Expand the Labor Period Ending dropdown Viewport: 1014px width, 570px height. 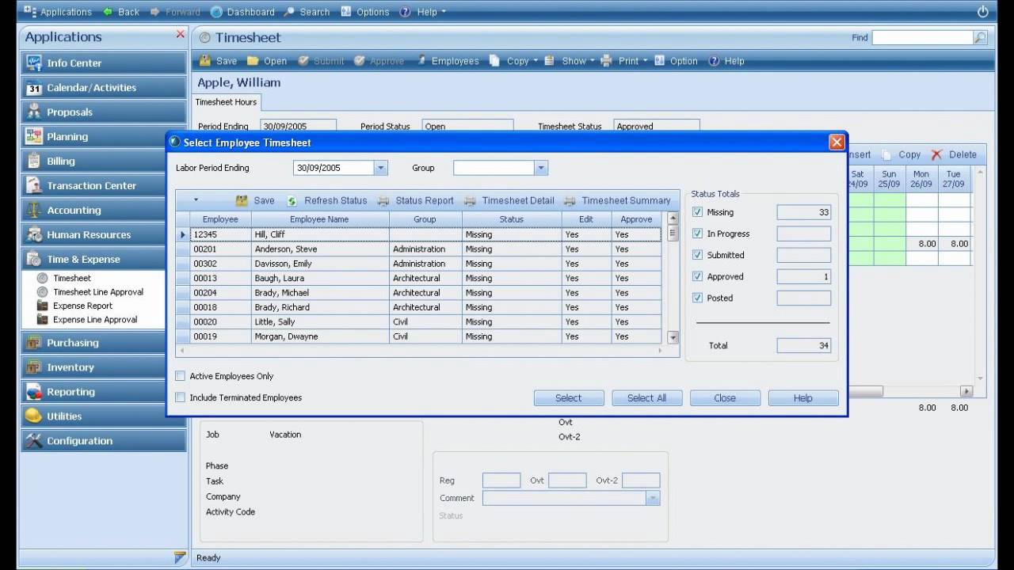pyautogui.click(x=380, y=168)
